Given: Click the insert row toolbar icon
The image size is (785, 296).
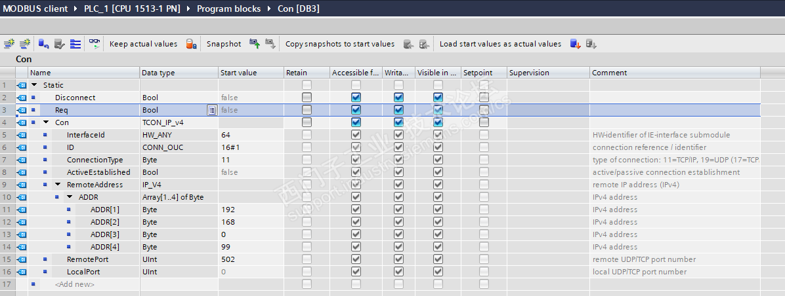Looking at the screenshot, I should pos(9,44).
